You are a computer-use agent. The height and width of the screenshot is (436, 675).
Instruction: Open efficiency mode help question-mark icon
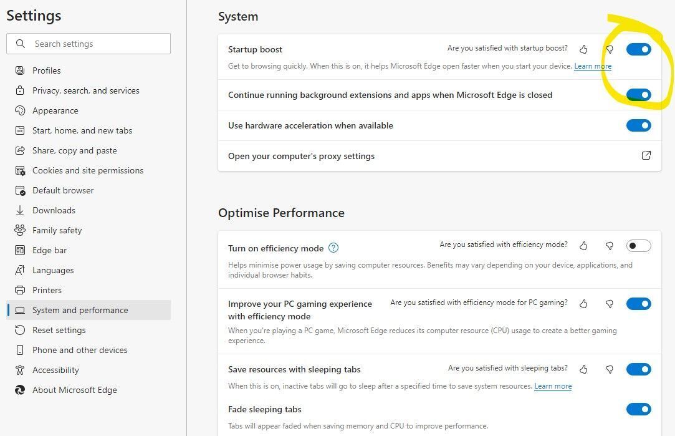(333, 248)
